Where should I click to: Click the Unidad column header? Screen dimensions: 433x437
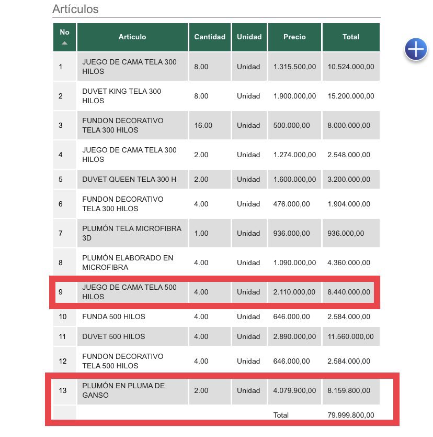tap(249, 37)
